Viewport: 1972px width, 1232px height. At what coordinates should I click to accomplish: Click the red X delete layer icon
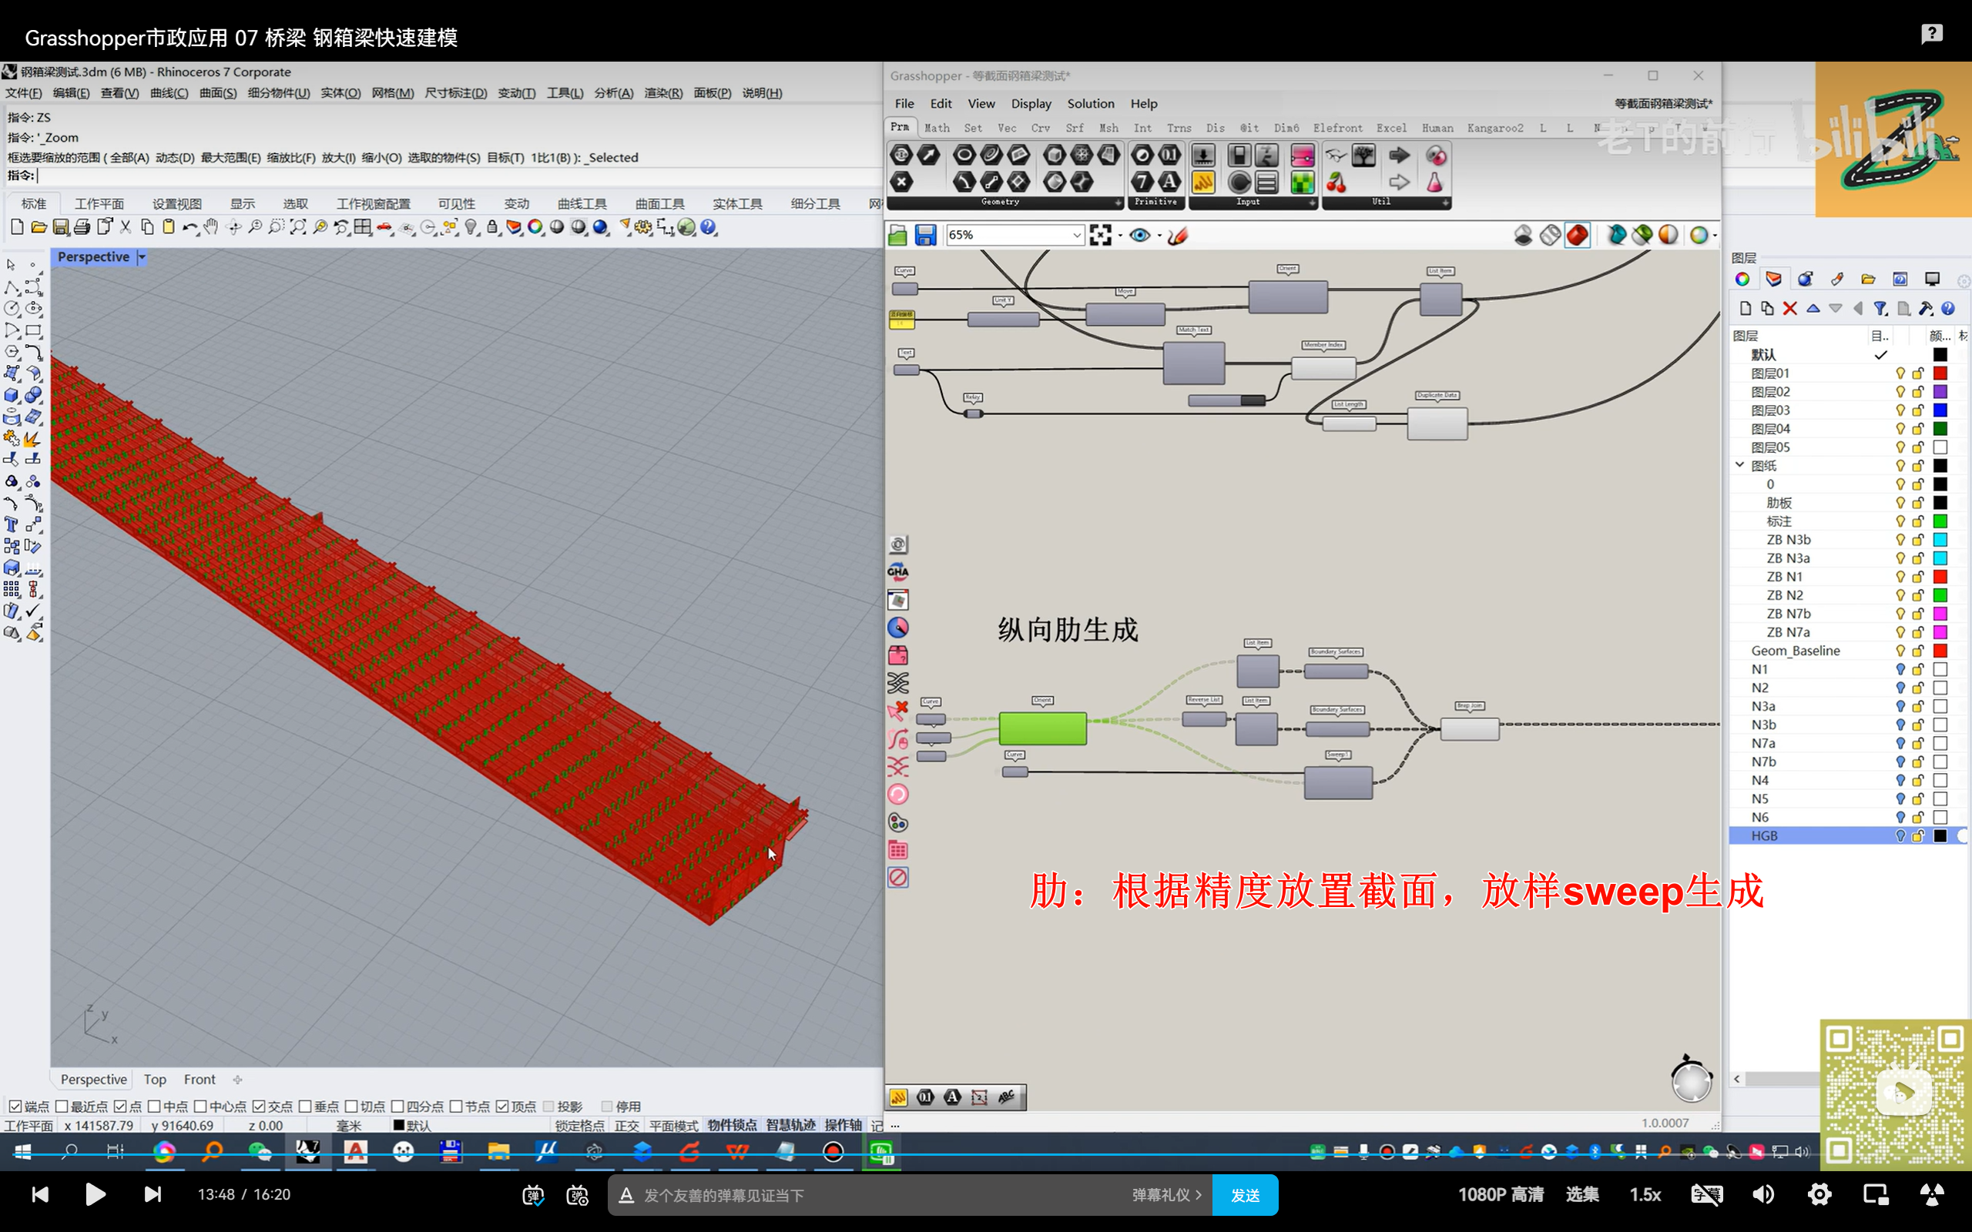pyautogui.click(x=1789, y=308)
